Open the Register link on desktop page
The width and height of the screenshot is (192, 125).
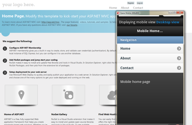[x=131, y=3]
